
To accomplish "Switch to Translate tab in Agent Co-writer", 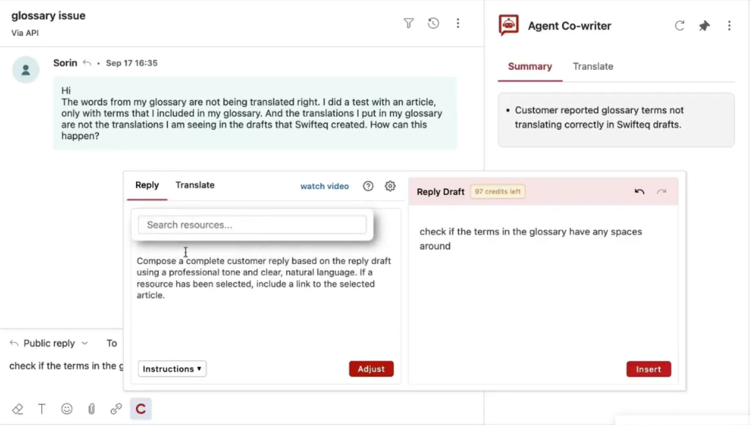I will (x=593, y=66).
